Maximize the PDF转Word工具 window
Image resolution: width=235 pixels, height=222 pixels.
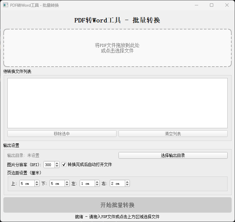[x=212, y=5]
